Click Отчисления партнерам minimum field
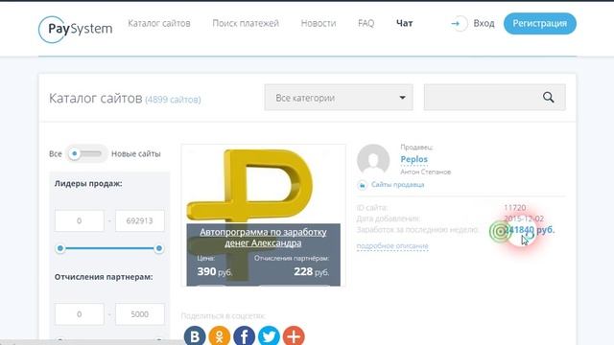 pos(80,314)
